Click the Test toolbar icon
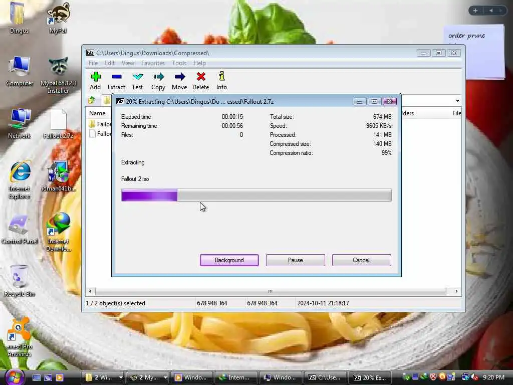This screenshot has width=513, height=385. point(137,81)
